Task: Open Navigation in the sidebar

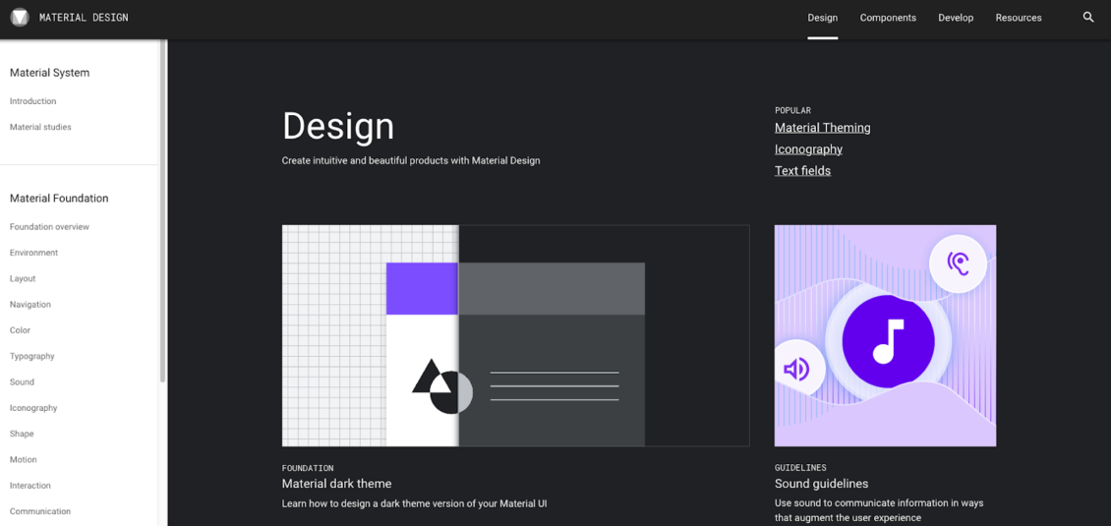Action: point(30,304)
